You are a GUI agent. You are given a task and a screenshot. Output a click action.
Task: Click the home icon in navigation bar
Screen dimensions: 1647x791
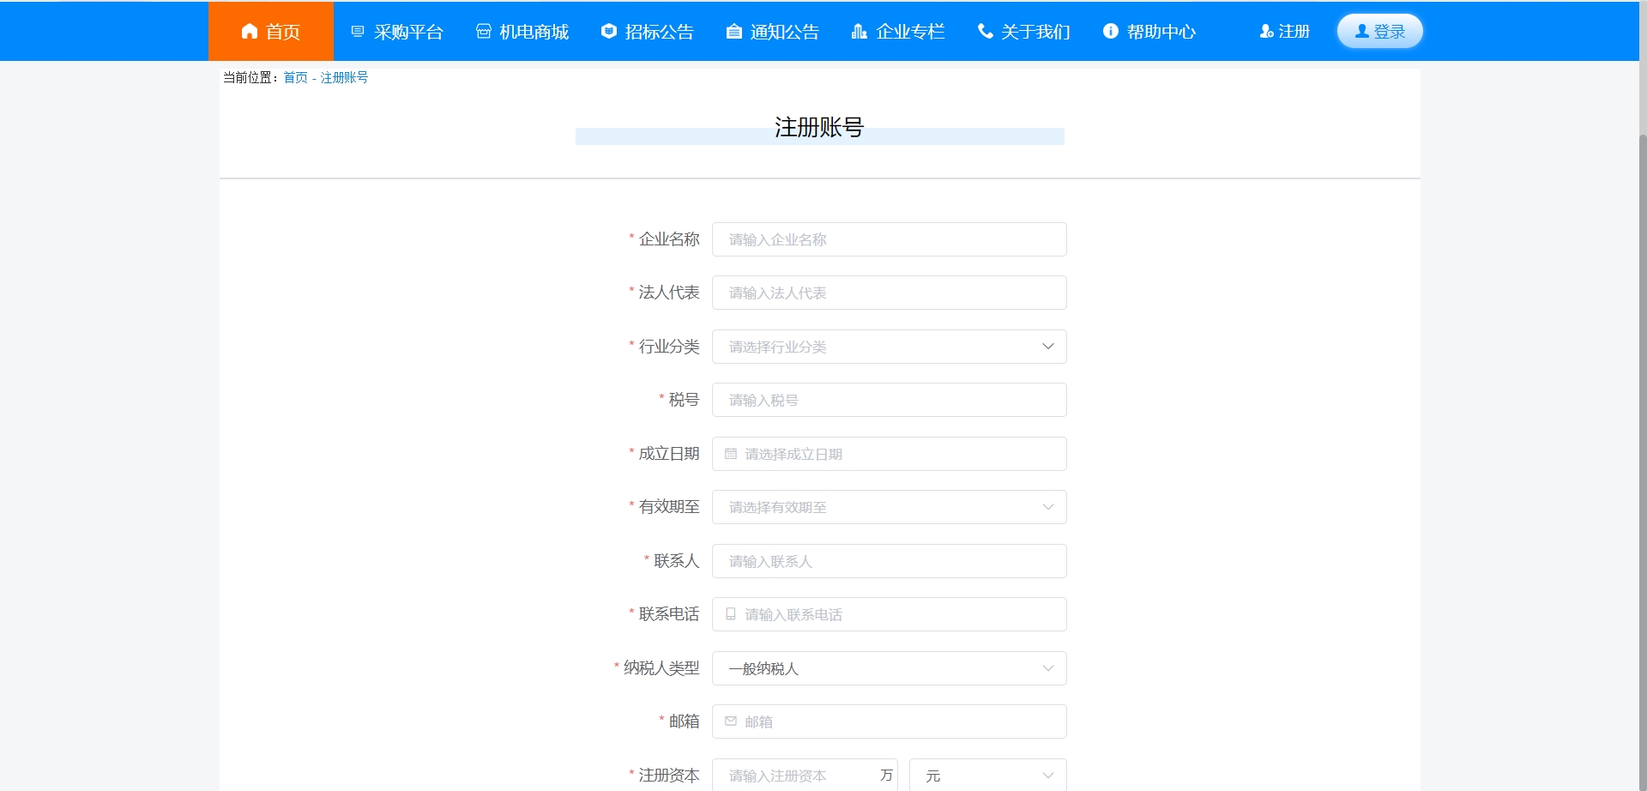250,32
